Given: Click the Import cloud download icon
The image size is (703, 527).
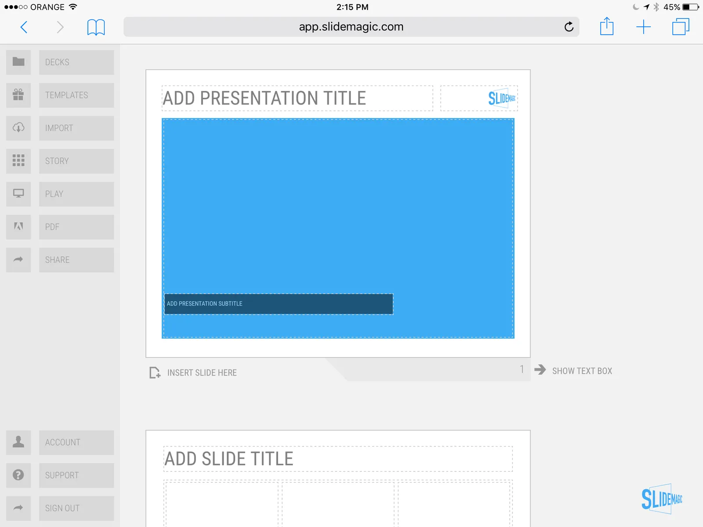Looking at the screenshot, I should [18, 128].
